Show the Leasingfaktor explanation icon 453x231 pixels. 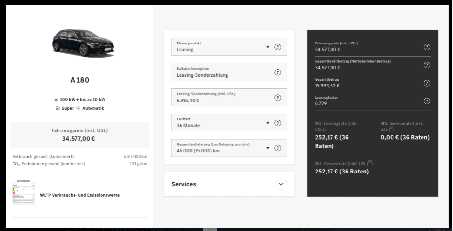click(427, 101)
